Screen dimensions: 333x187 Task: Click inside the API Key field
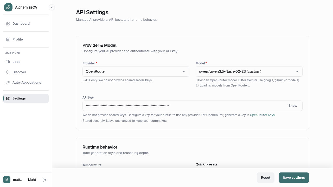[x=182, y=106]
